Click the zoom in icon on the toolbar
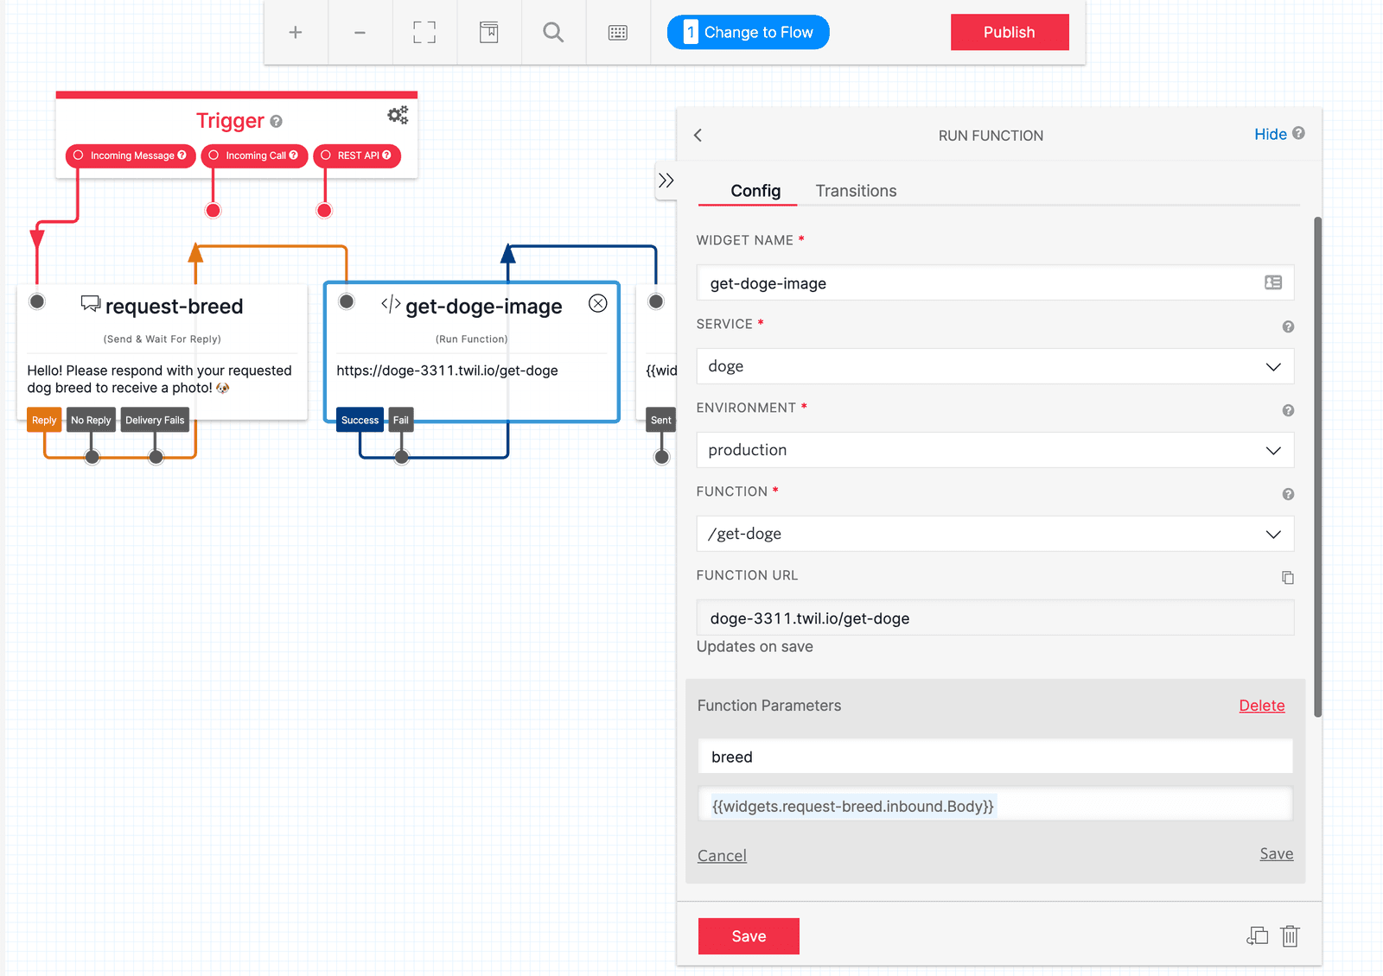Viewport: 1383px width, 976px height. click(295, 32)
